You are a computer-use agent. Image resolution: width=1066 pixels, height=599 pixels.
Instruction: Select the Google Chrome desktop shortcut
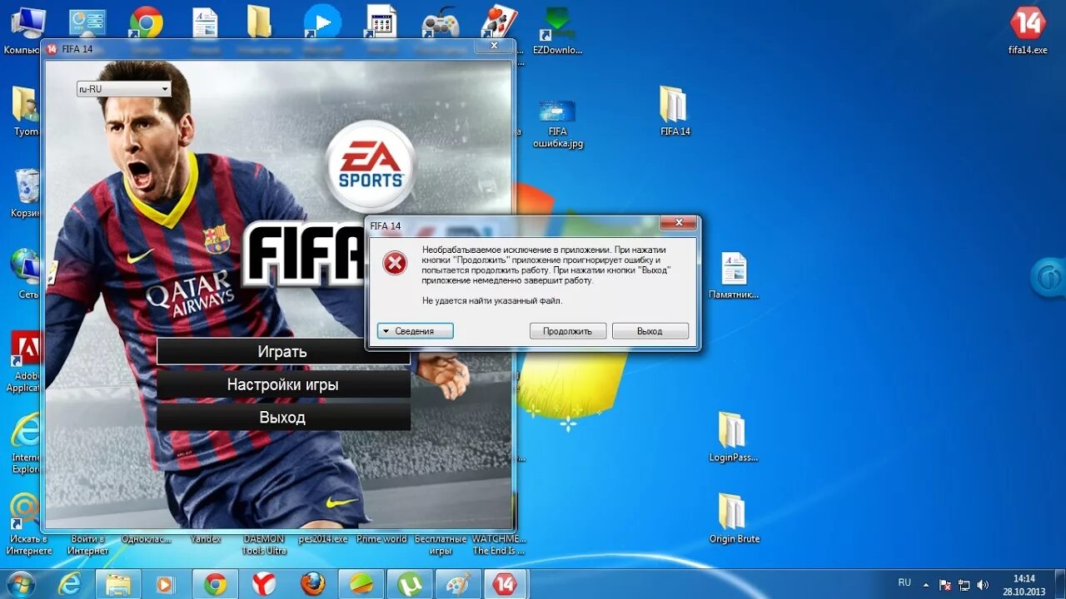(146, 25)
